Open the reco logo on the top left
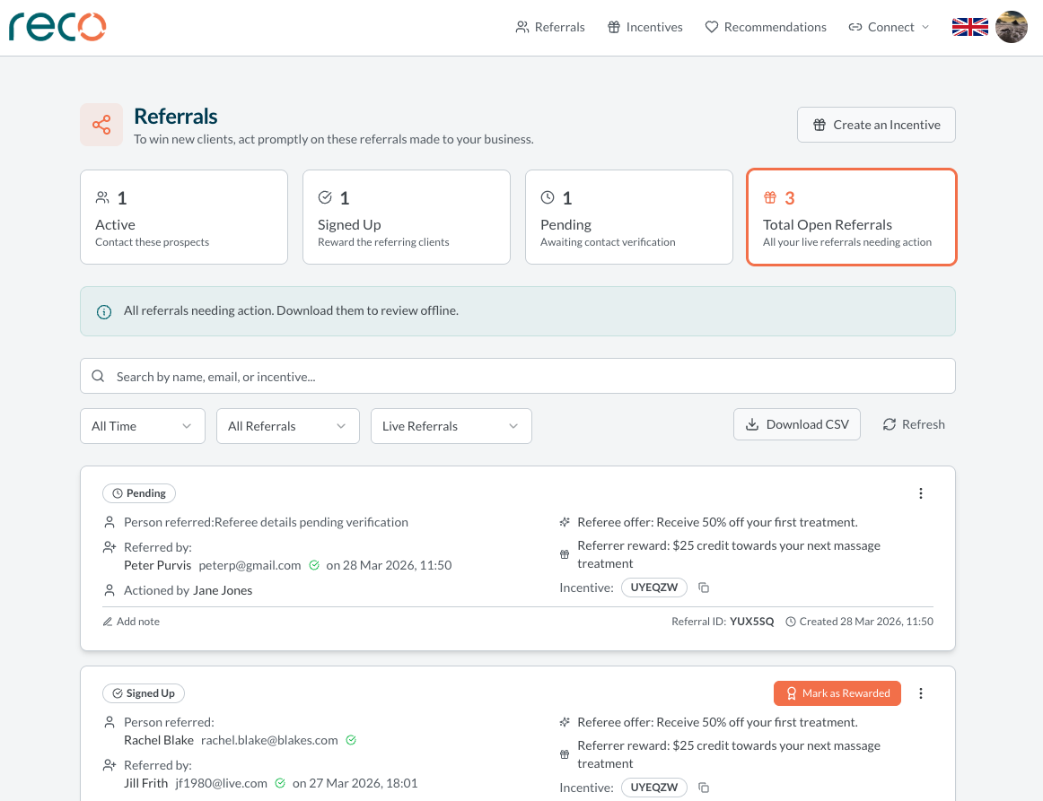The width and height of the screenshot is (1043, 801). coord(57,27)
